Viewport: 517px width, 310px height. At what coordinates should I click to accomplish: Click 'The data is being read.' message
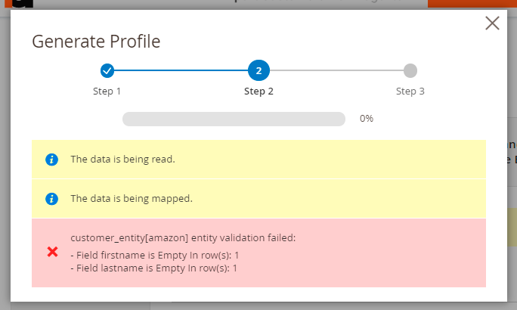[x=122, y=160]
